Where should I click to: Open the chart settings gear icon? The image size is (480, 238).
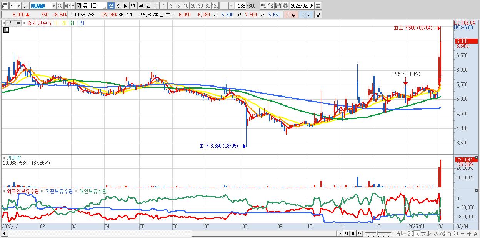tap(285, 6)
